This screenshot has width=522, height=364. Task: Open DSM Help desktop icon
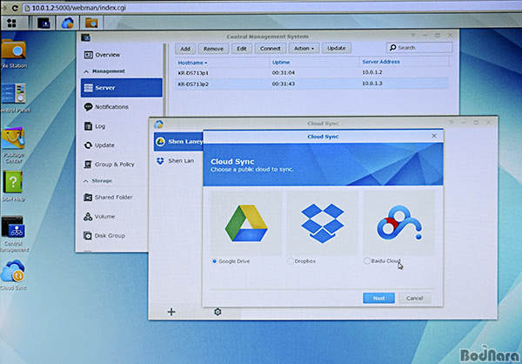13,186
